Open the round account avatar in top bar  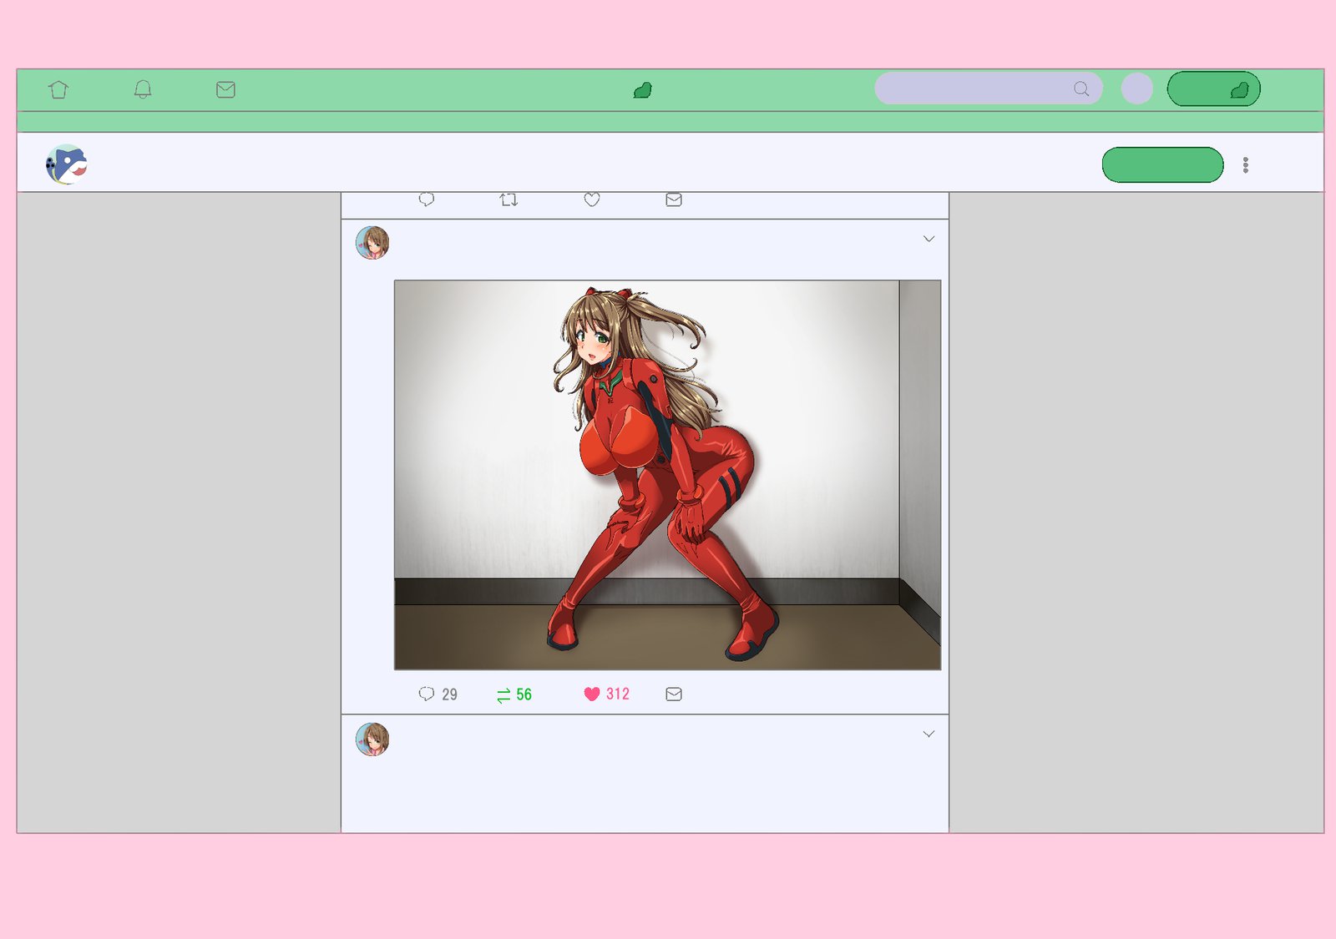point(1136,88)
